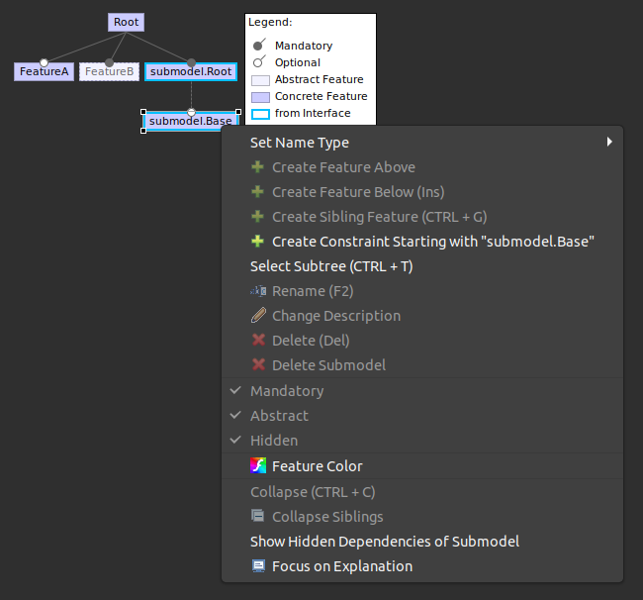Select the submodel.Root node
643x600 pixels.
click(x=191, y=71)
